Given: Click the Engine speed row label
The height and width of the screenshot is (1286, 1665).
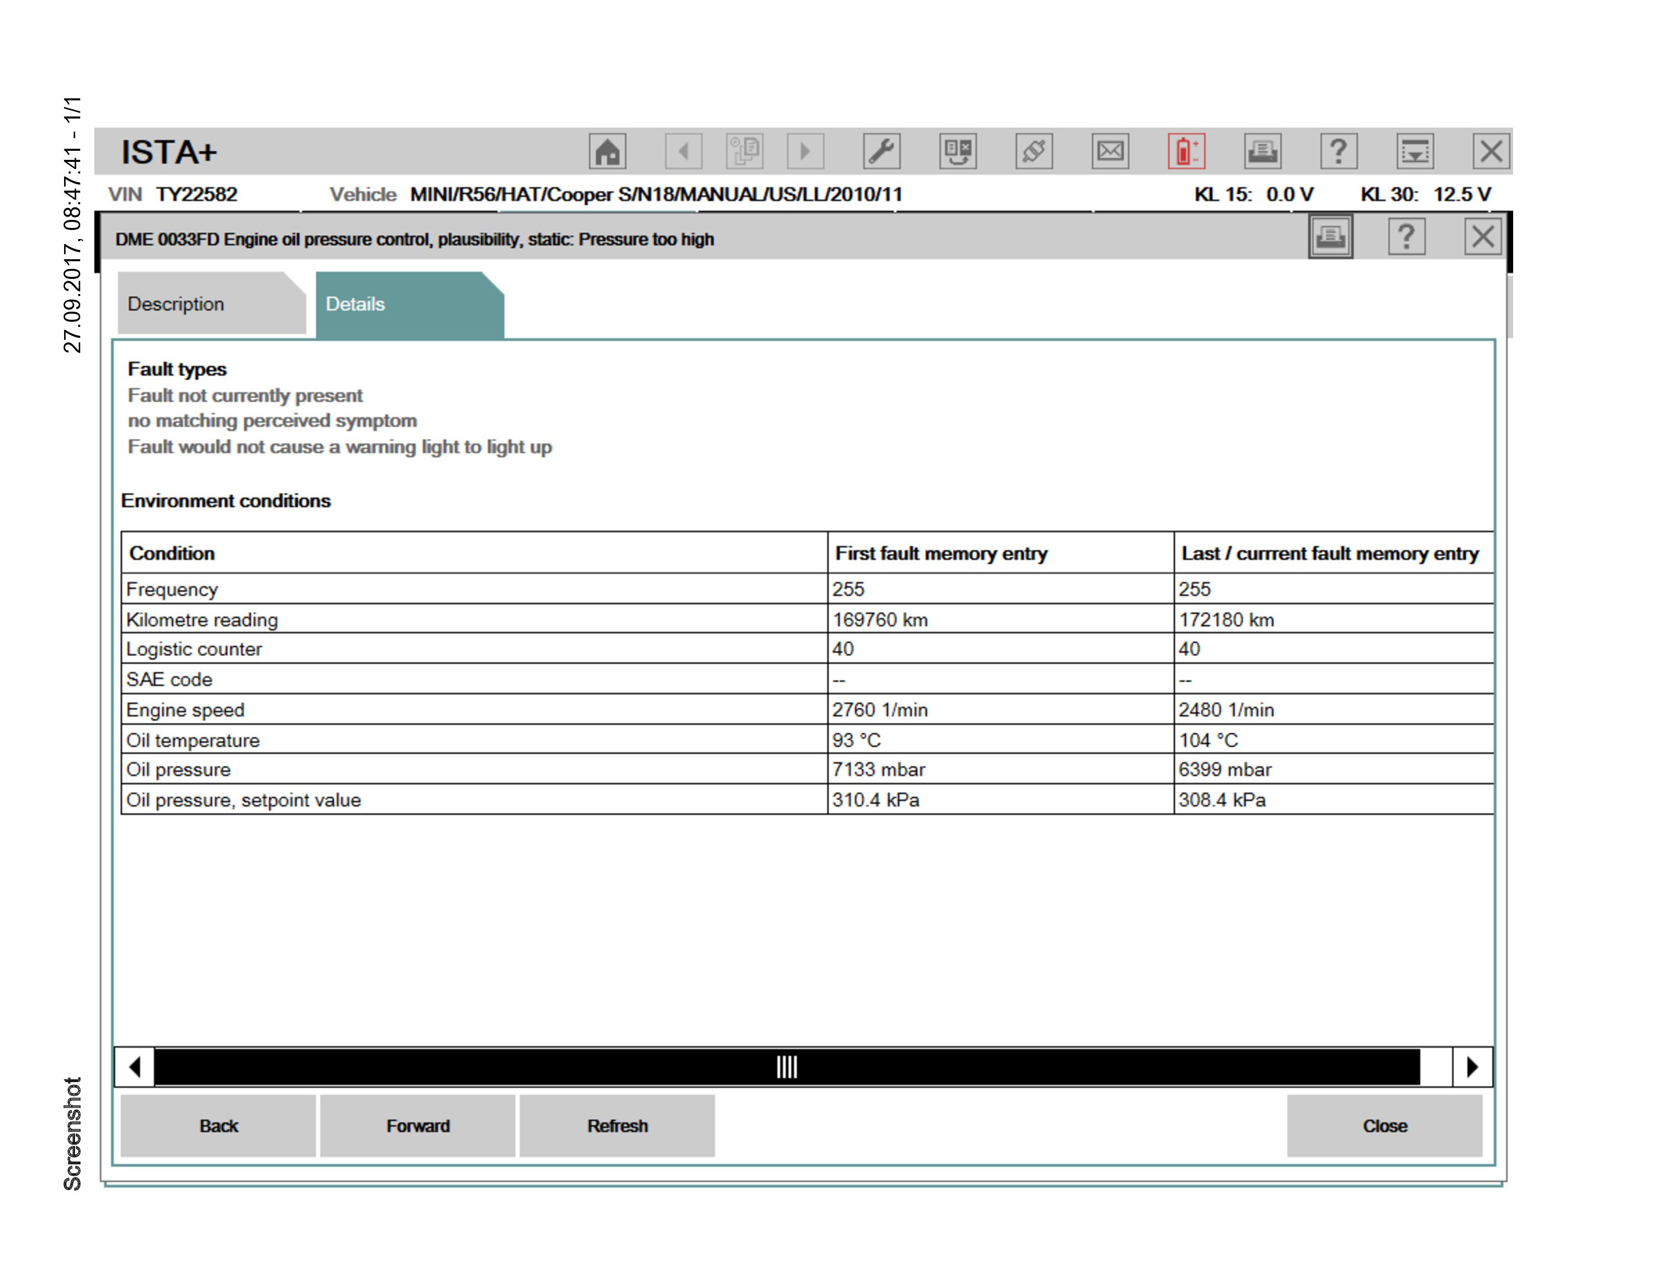Looking at the screenshot, I should 185,710.
